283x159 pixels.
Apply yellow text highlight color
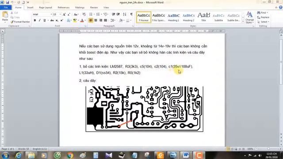click(x=75, y=20)
